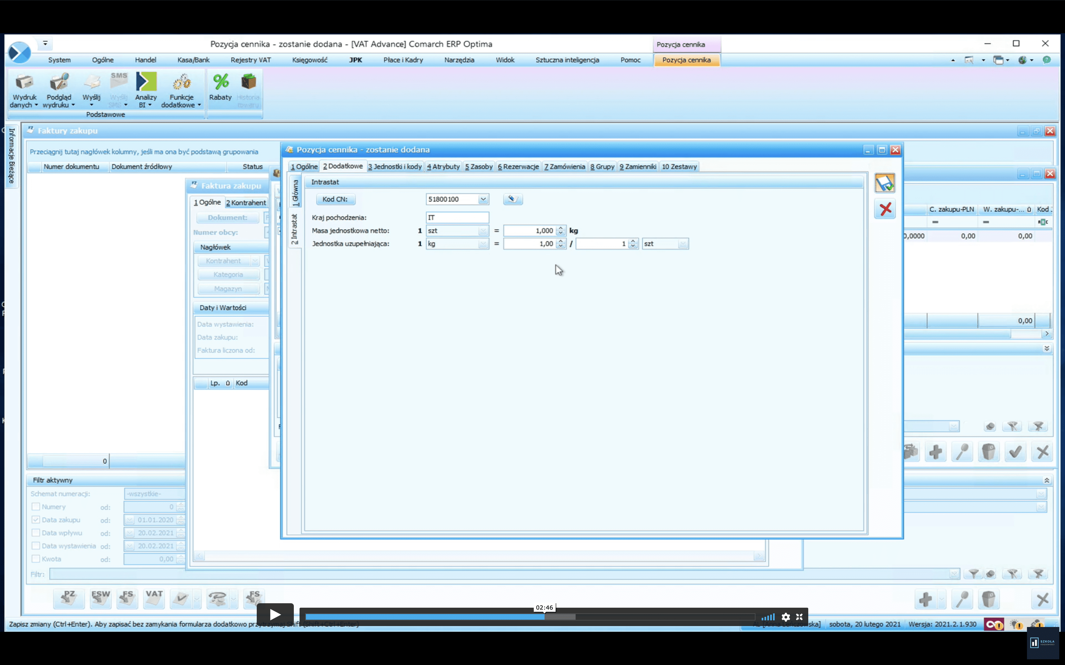Viewport: 1065px width, 665px height.
Task: Click the video player settings gear
Action: pos(785,617)
